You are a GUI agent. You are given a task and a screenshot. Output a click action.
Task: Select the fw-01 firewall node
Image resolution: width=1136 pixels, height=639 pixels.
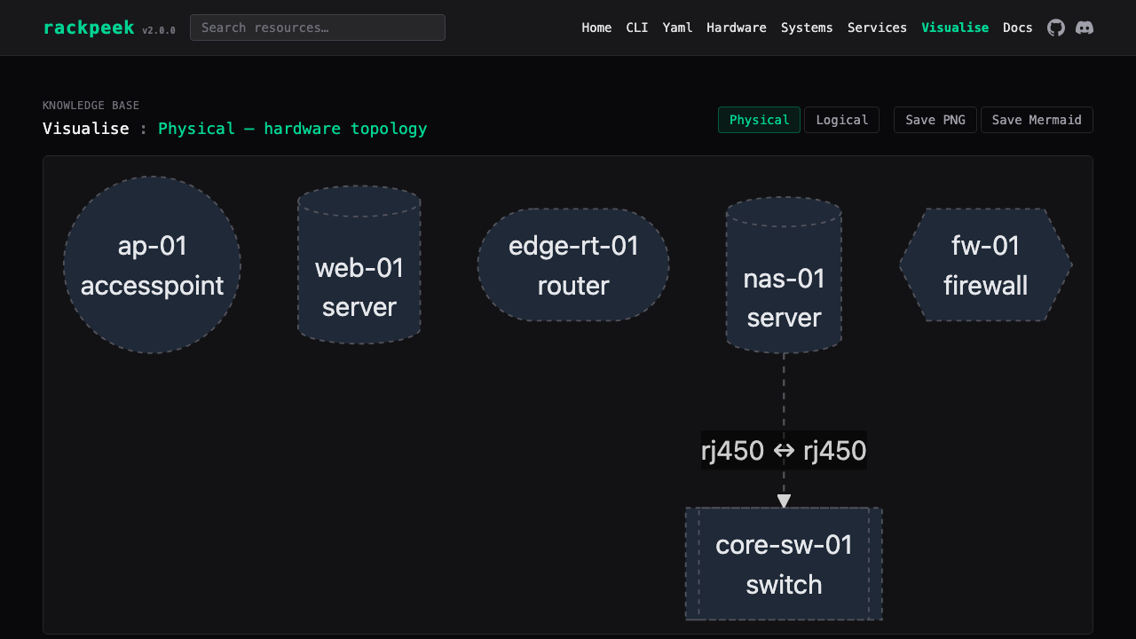point(985,264)
